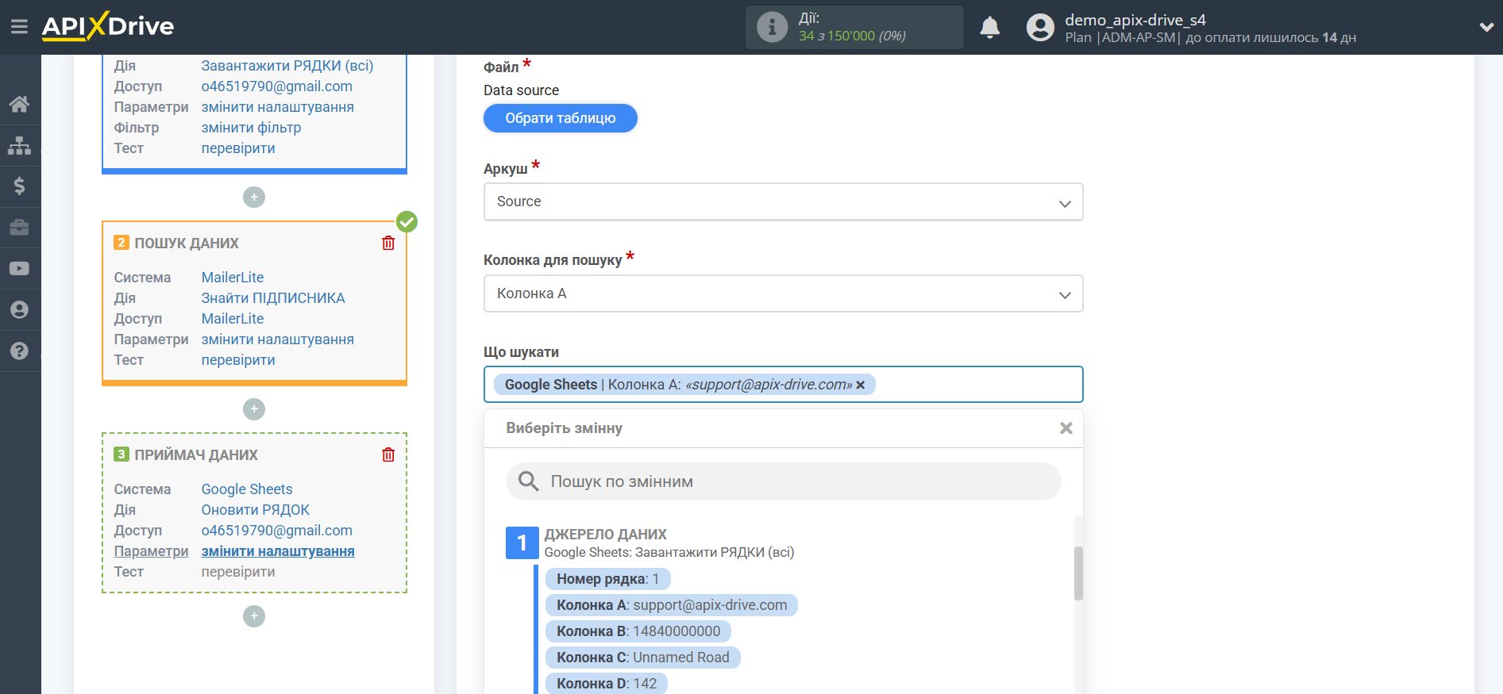The width and height of the screenshot is (1503, 694).
Task: Click перевірити in the source block
Action: click(x=238, y=148)
